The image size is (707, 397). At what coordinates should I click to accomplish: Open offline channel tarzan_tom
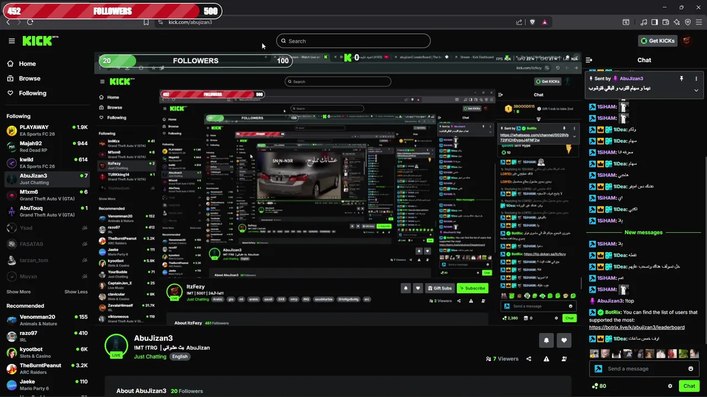tap(47, 260)
